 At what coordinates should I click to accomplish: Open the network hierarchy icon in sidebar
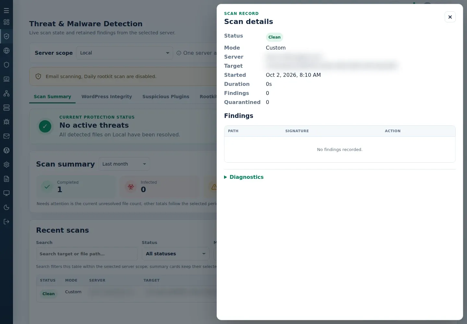pos(6,93)
